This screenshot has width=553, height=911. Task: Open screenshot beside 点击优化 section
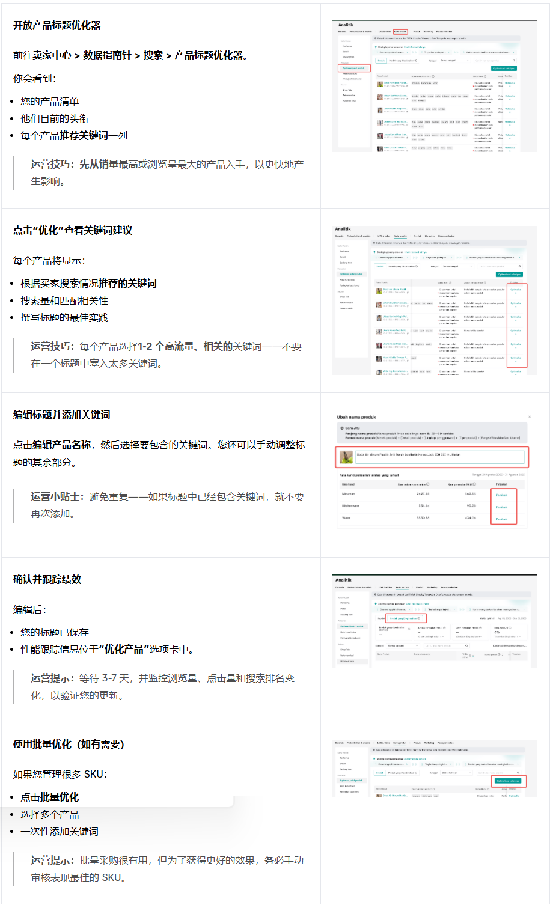click(x=435, y=300)
